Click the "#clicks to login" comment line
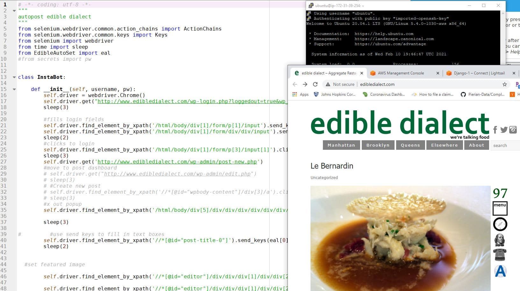Viewport: 520px width, 291px height. (69, 143)
